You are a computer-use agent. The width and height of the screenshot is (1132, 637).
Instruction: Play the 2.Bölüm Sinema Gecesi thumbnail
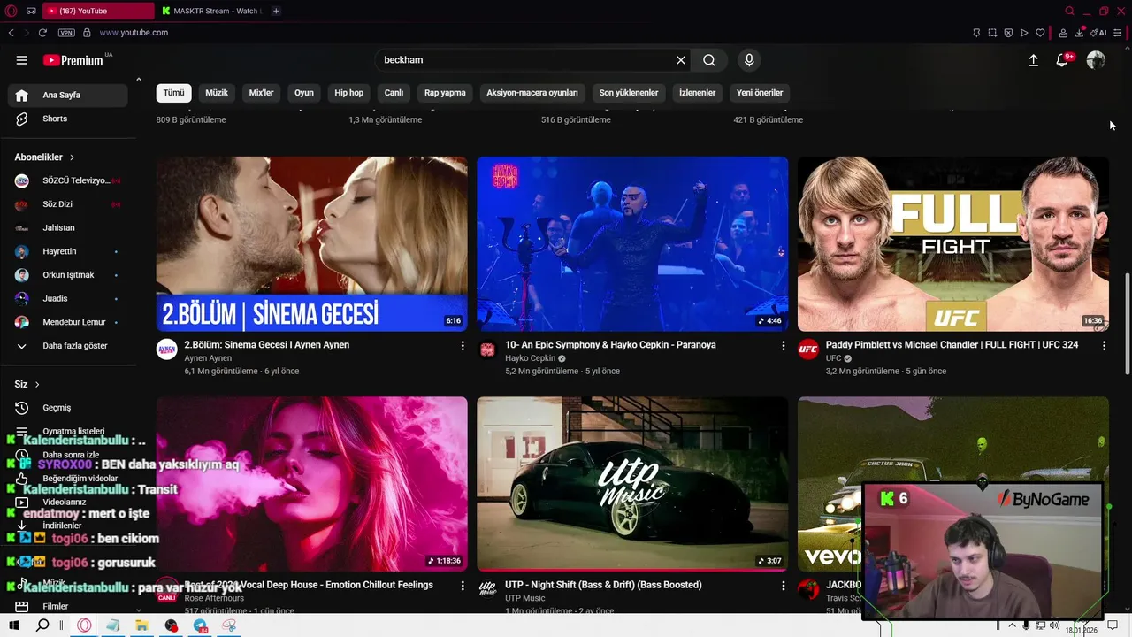coord(311,244)
